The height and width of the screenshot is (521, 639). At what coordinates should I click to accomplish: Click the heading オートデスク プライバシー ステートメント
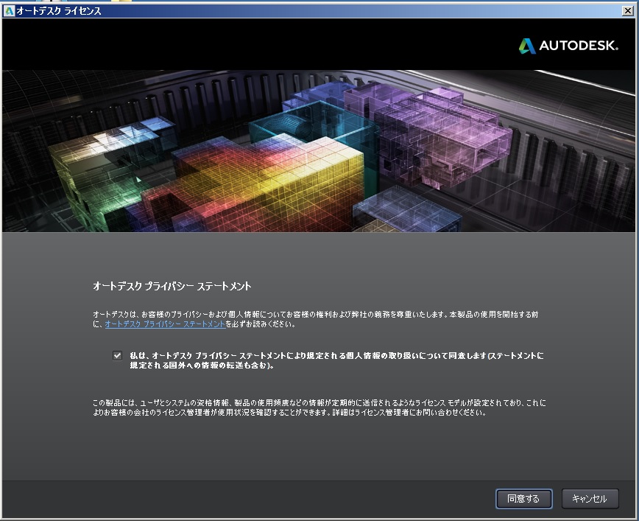pos(172,286)
